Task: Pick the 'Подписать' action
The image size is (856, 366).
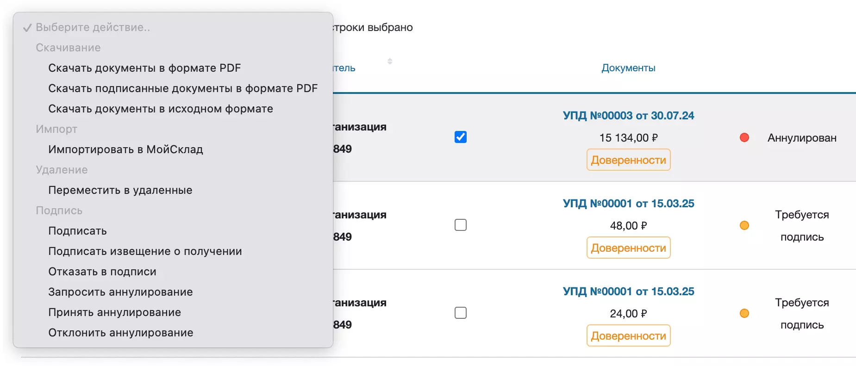Action: (78, 231)
